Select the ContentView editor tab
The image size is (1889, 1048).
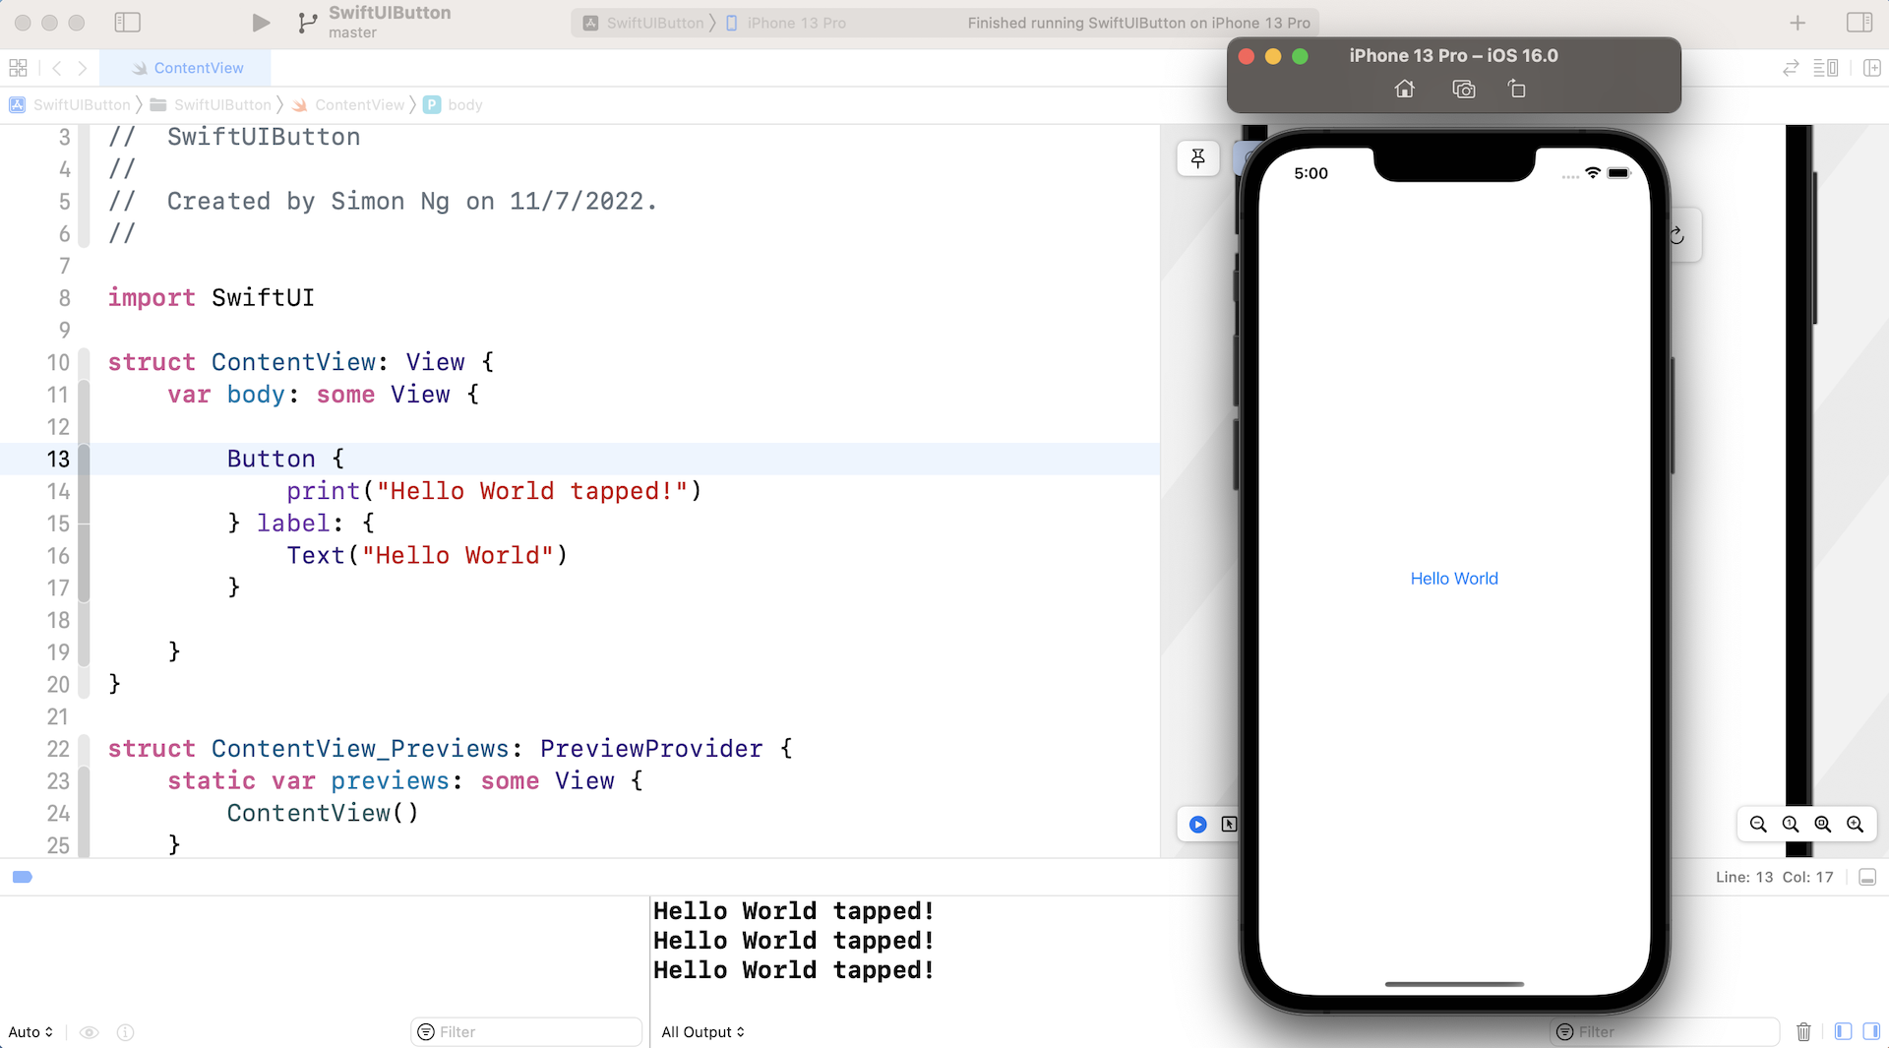[x=187, y=68]
